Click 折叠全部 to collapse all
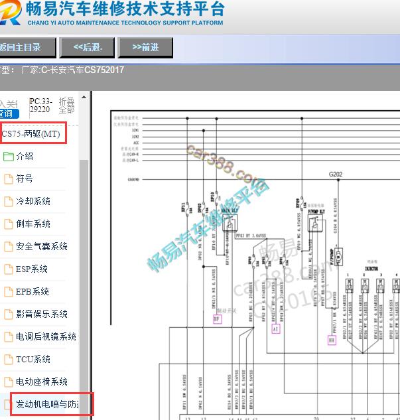The height and width of the screenshot is (420, 400). click(66, 105)
